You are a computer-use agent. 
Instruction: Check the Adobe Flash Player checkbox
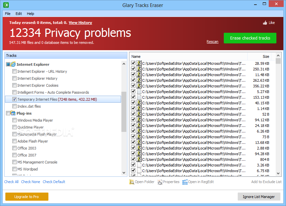pyautogui.click(x=14, y=141)
